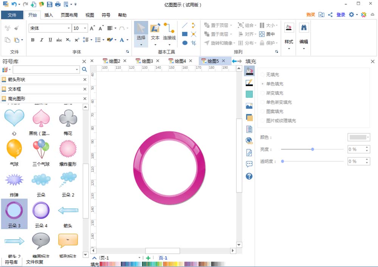Click the green add page plus button
378x267 pixels.
click(x=148, y=258)
